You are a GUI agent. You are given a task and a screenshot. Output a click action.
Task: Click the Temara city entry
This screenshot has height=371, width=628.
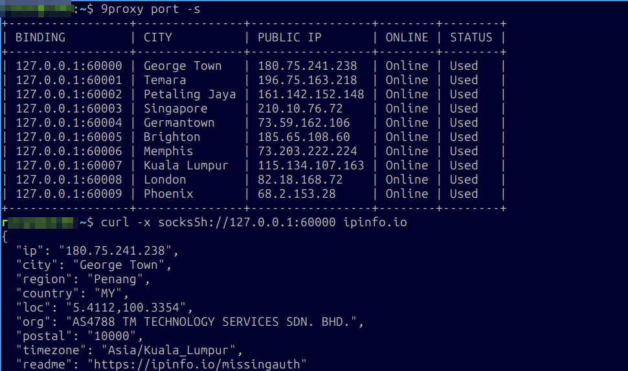point(165,80)
